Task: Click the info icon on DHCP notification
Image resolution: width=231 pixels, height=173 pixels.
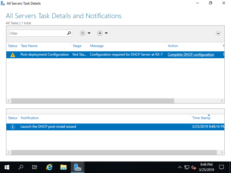Action: pyautogui.click(x=13, y=127)
